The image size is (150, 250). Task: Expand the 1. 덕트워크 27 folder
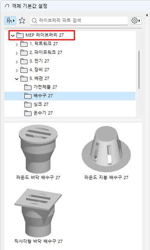17,44
